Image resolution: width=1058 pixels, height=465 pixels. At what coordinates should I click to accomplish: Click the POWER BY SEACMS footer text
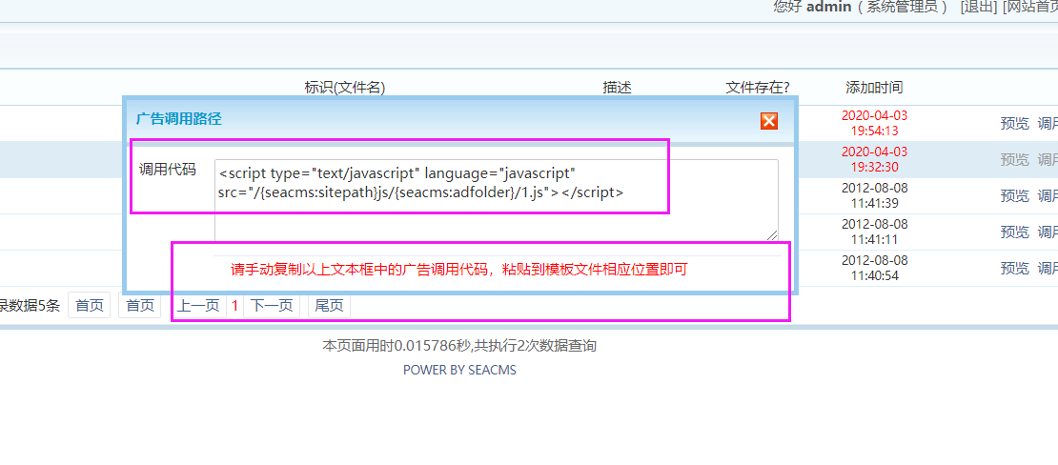(459, 370)
